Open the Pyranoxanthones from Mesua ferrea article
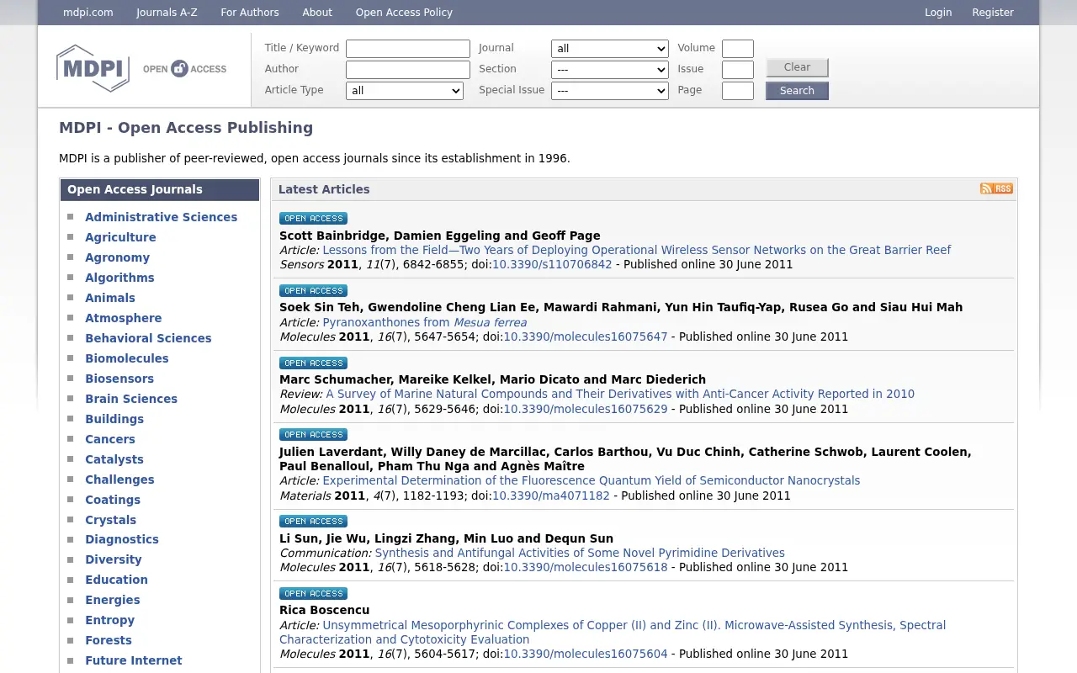This screenshot has width=1077, height=673. click(x=424, y=322)
